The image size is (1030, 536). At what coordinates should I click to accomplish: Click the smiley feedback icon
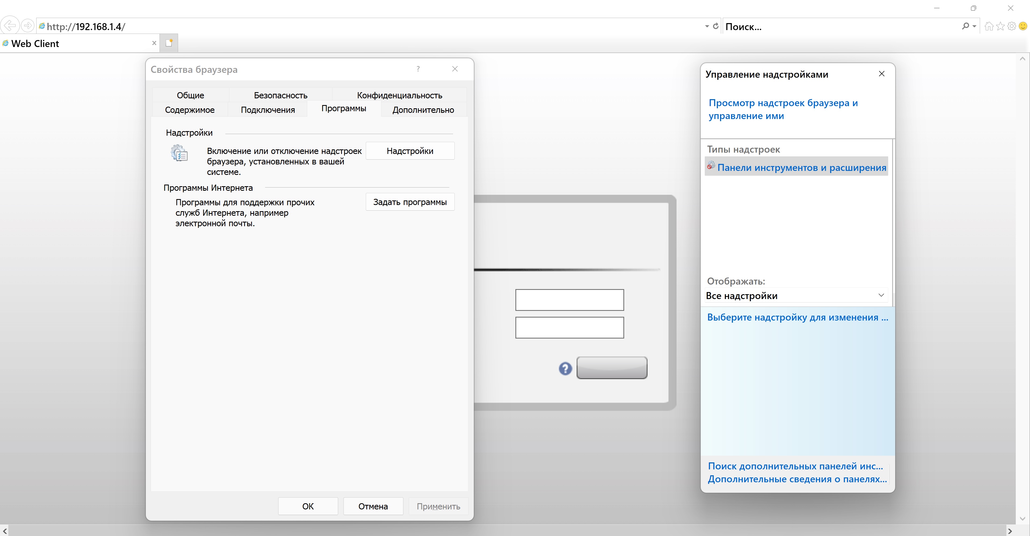pyautogui.click(x=1023, y=26)
